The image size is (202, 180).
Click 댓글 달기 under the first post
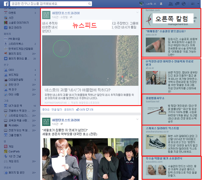point(57,110)
